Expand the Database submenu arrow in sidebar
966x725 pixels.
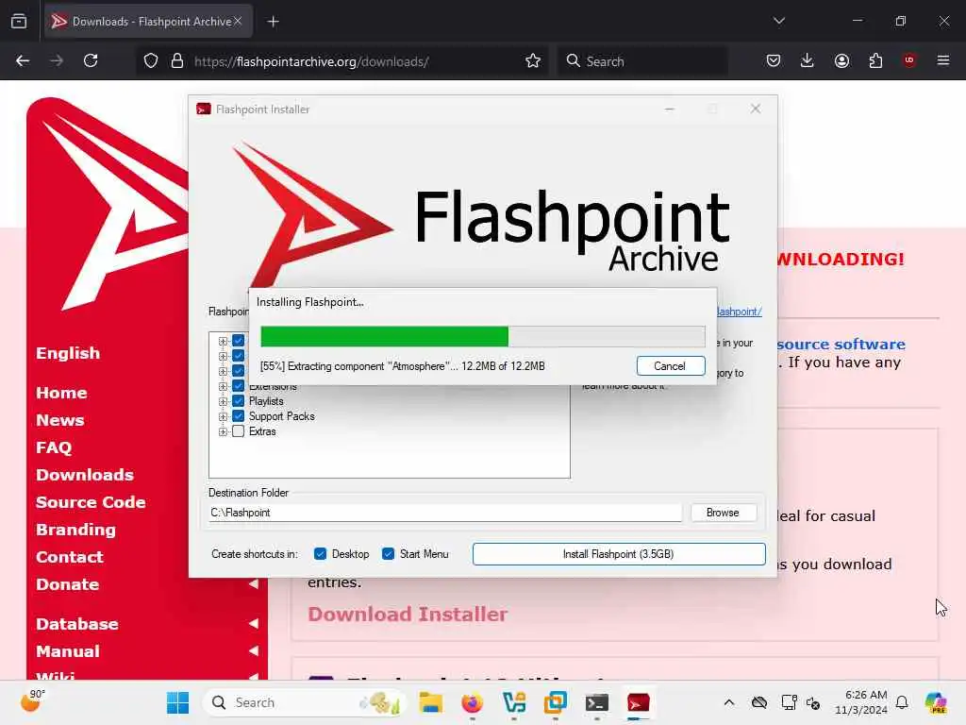(253, 623)
